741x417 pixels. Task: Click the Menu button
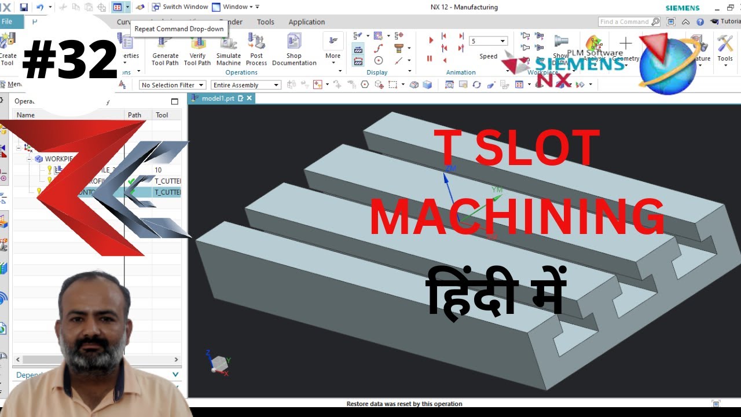click(12, 85)
